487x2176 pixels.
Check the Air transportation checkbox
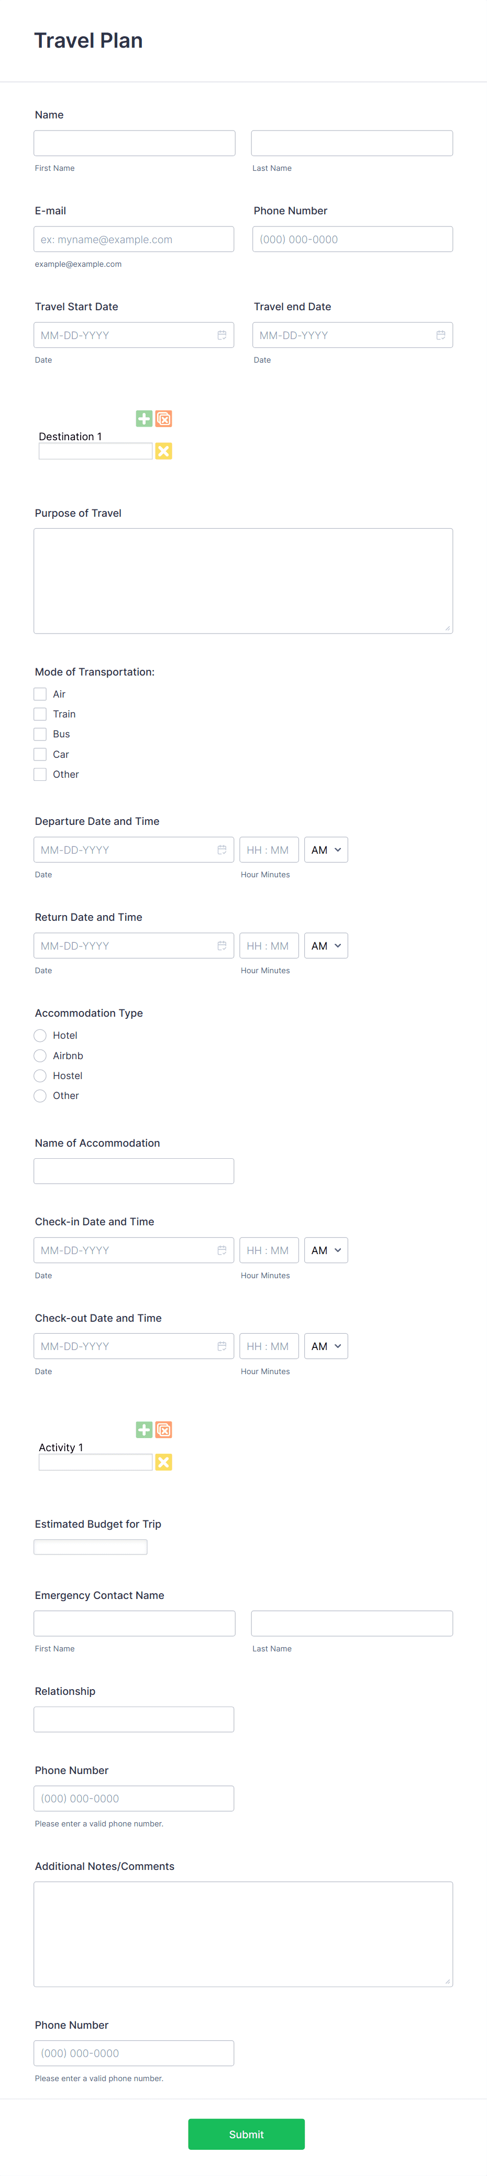click(40, 693)
